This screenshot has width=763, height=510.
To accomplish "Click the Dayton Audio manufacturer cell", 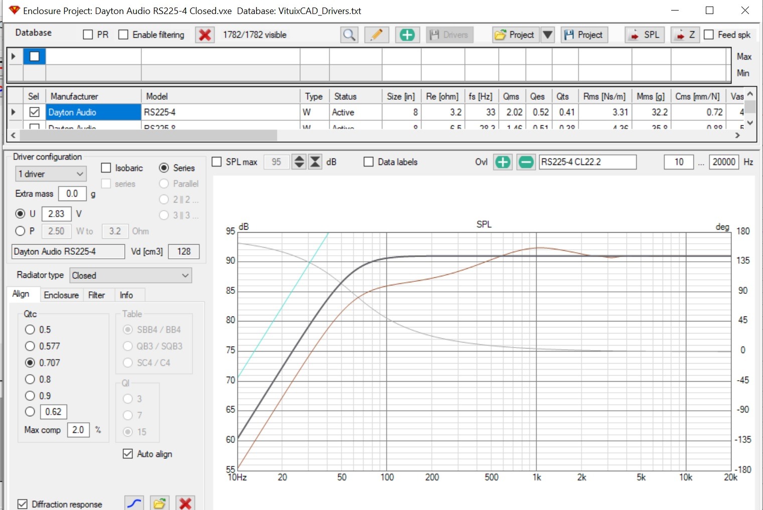I will coord(93,112).
